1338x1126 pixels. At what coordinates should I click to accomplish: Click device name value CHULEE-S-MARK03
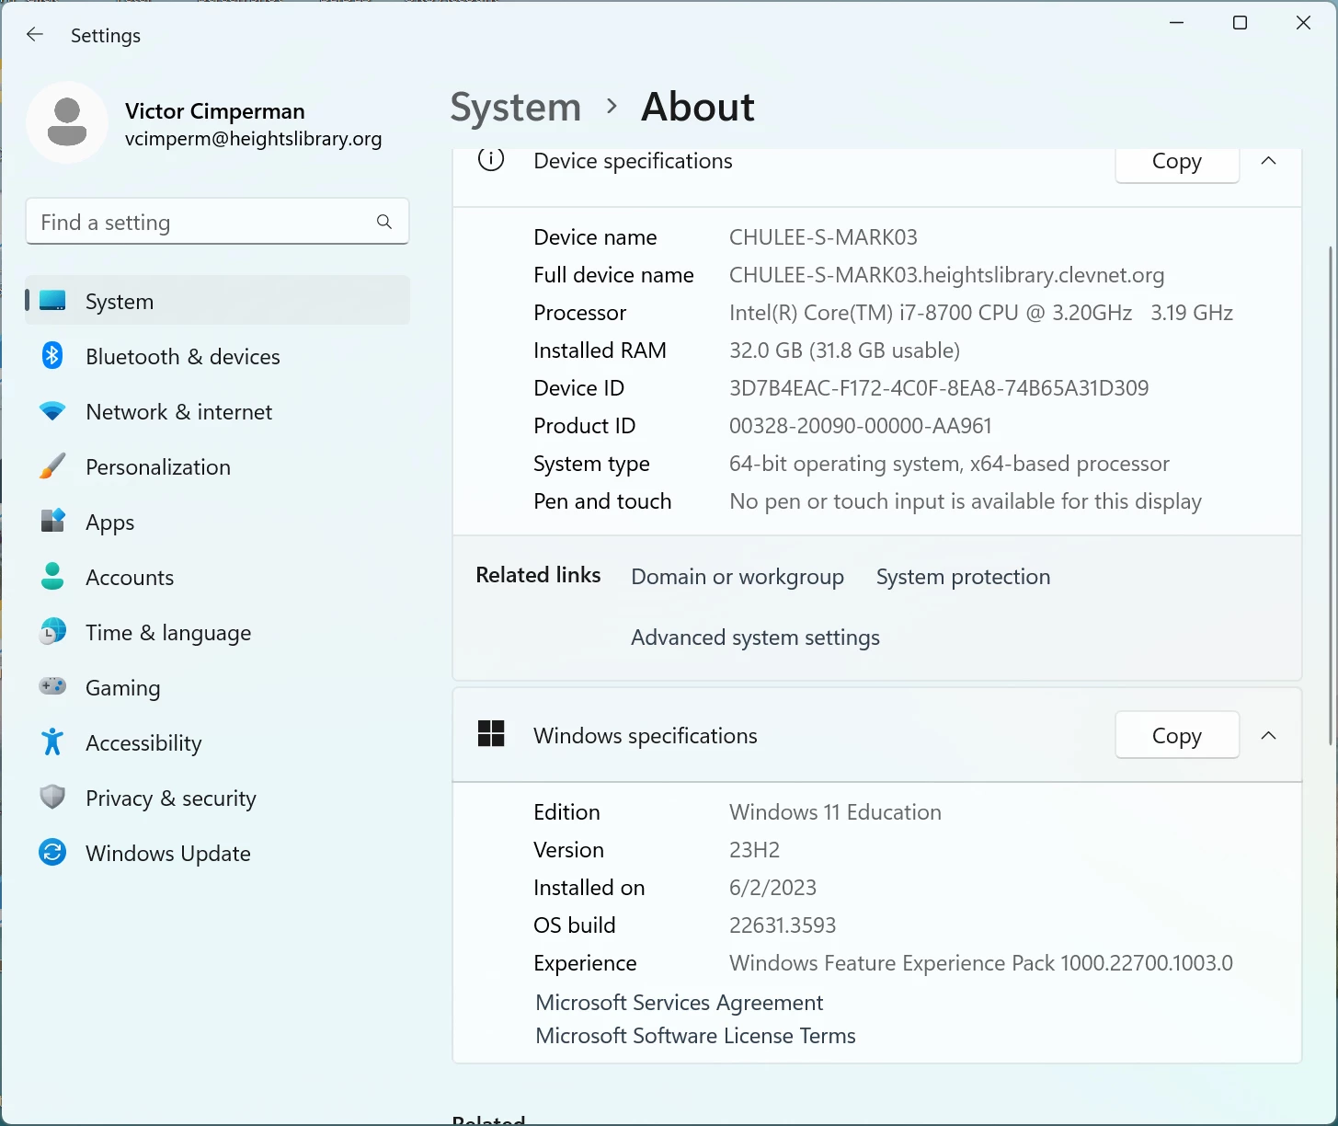point(823,237)
